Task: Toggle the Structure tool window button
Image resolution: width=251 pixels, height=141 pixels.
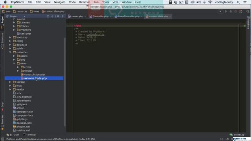Action: [2, 41]
